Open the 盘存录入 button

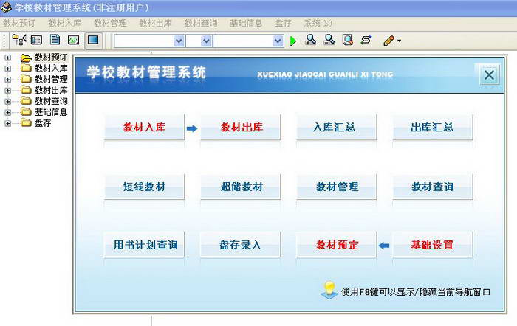tap(241, 245)
